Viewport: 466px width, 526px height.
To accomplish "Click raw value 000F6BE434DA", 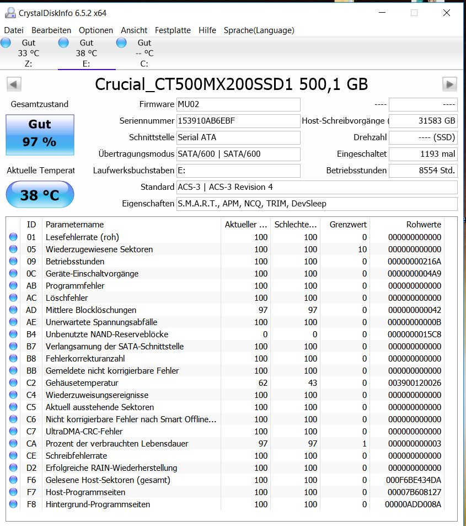I will pos(414,480).
